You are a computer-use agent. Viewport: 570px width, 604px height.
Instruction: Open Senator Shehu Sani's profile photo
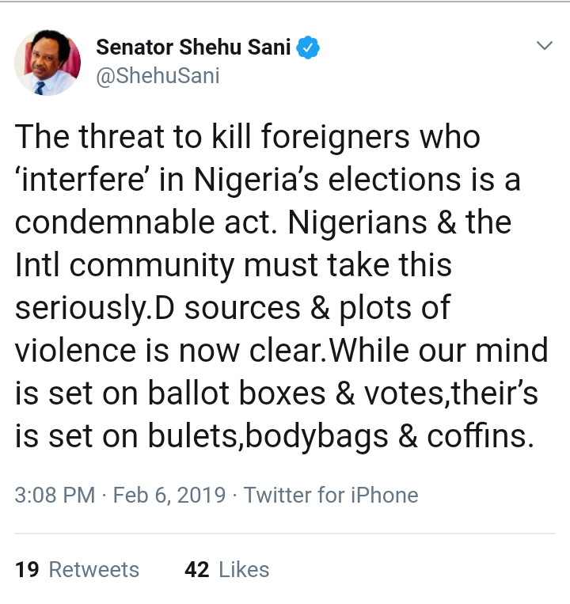pyautogui.click(x=47, y=63)
